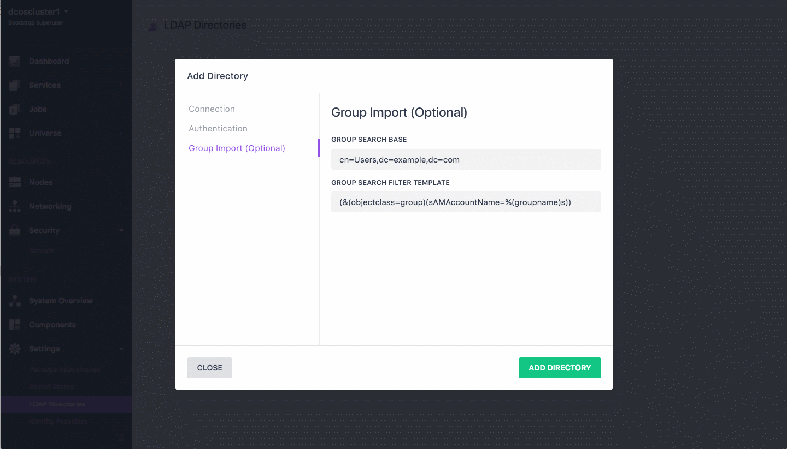Open Package Repositories settings
787x449 pixels.
coord(64,369)
